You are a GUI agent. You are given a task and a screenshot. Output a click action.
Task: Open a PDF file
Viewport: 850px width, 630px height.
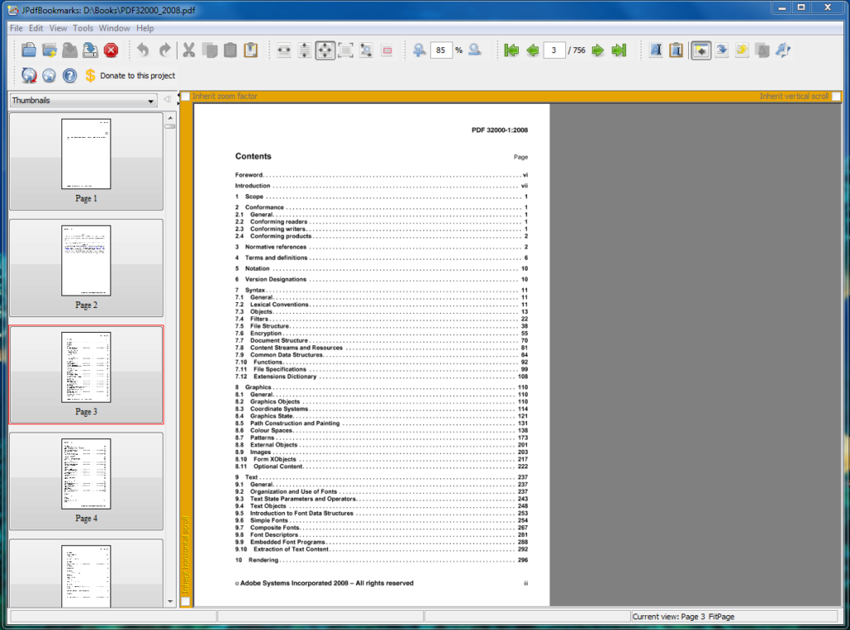tap(29, 50)
